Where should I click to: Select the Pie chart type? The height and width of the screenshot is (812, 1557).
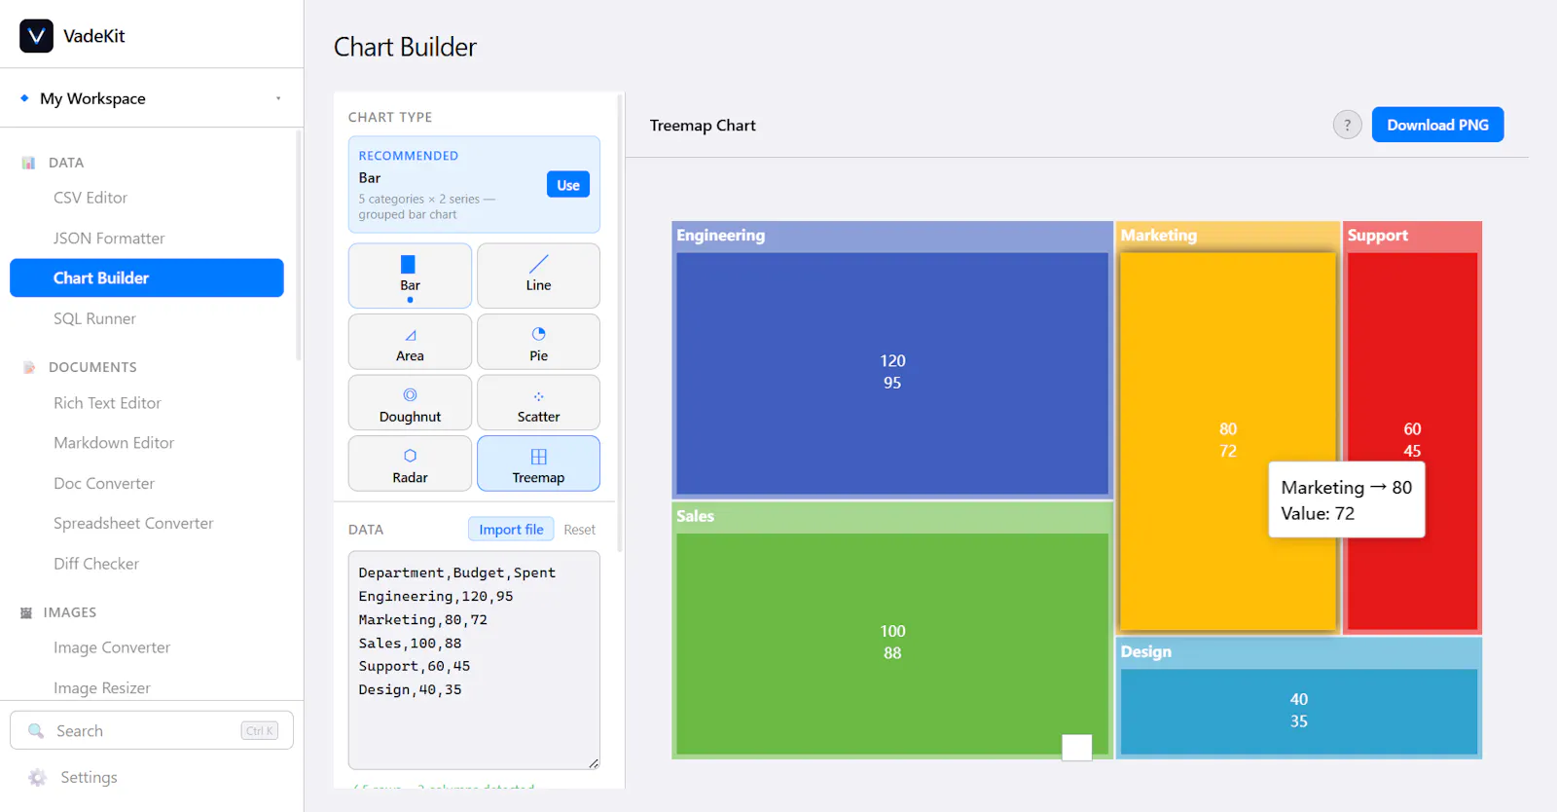coord(538,342)
